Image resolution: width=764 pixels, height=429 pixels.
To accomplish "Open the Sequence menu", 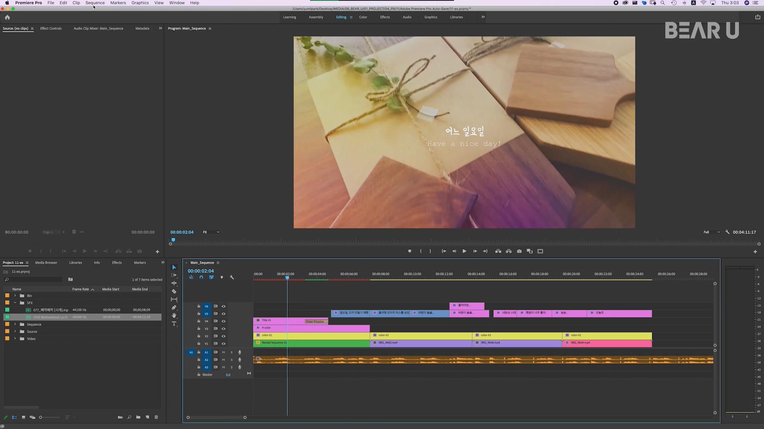I will coord(95,3).
